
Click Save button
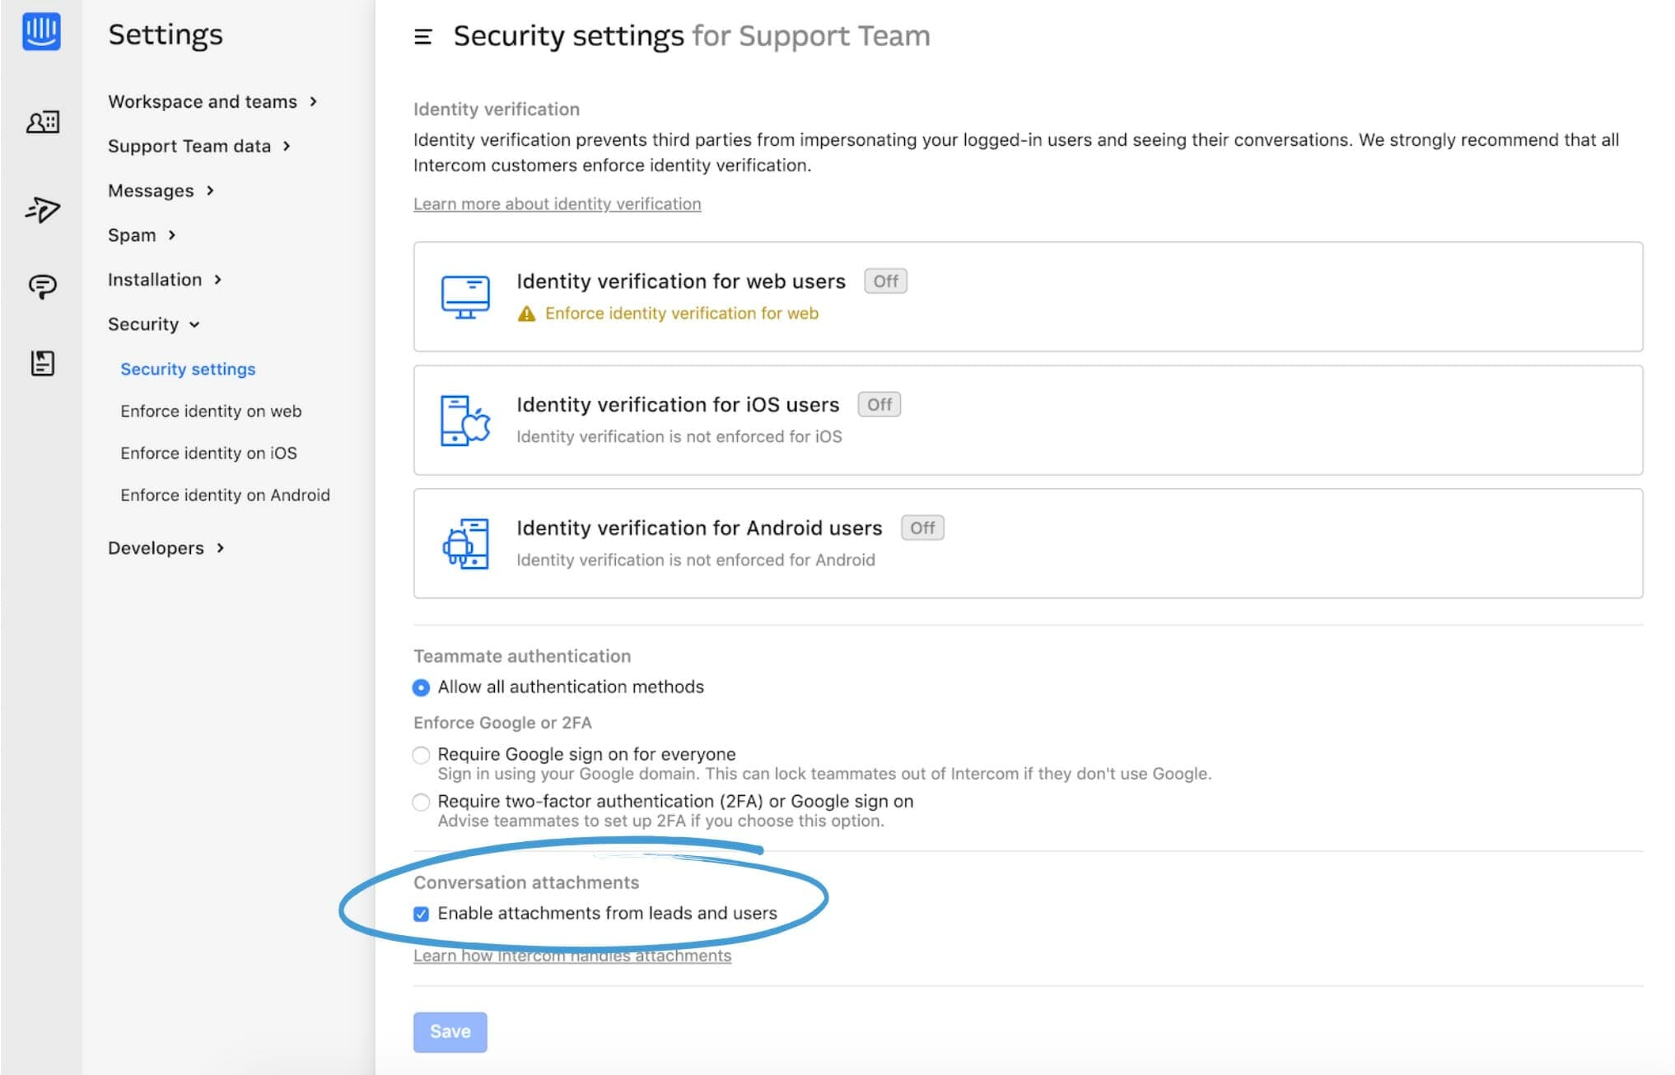coord(450,1032)
